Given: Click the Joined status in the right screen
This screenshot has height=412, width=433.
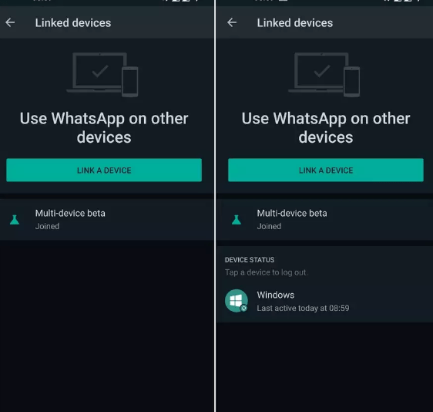Looking at the screenshot, I should (269, 226).
